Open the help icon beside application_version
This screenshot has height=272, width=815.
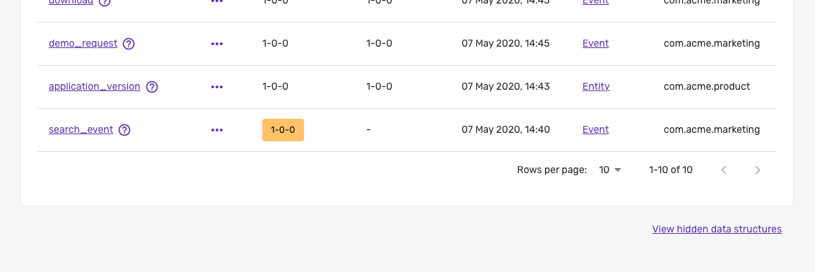pyautogui.click(x=152, y=87)
